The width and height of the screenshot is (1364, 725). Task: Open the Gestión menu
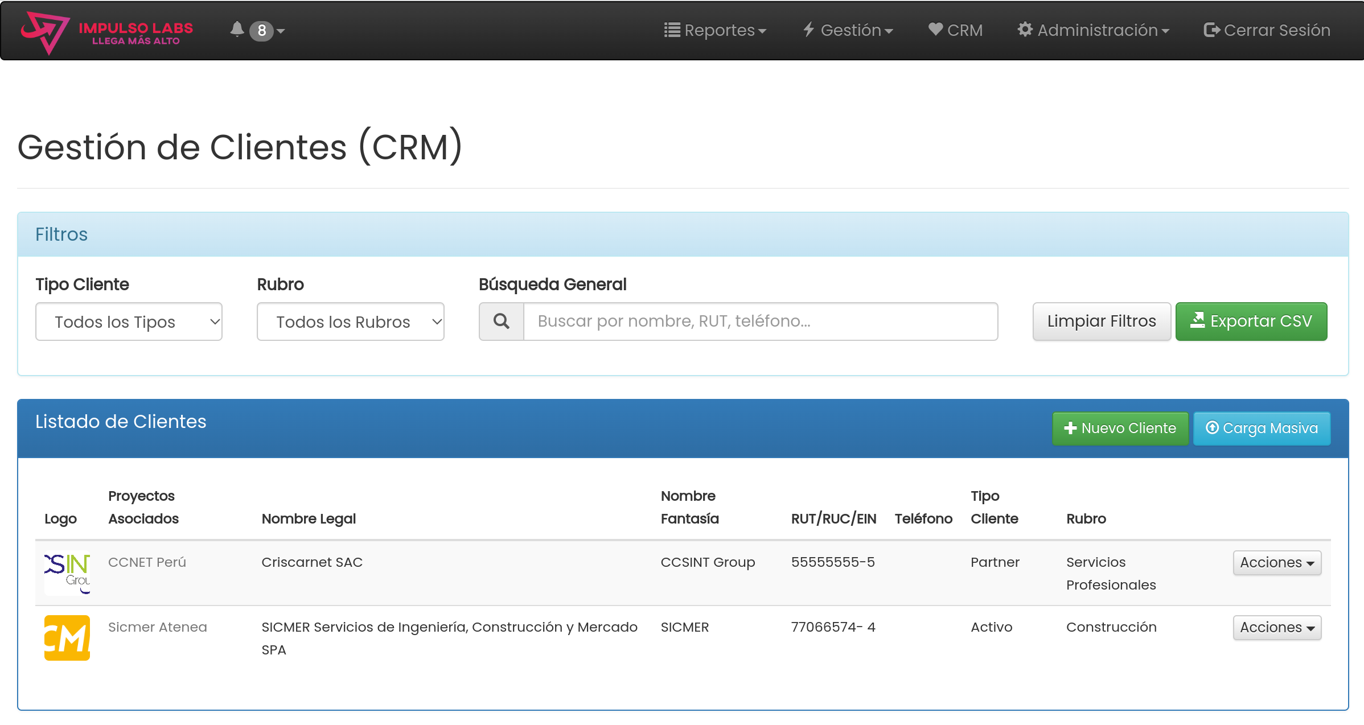(848, 30)
